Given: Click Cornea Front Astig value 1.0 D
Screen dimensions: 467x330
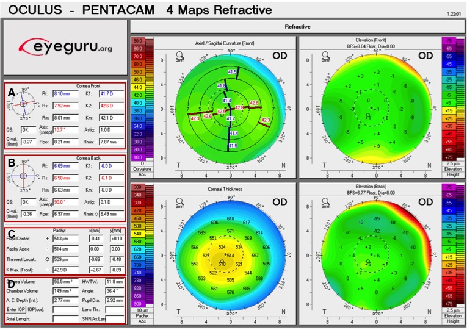Looking at the screenshot, I should (x=111, y=130).
